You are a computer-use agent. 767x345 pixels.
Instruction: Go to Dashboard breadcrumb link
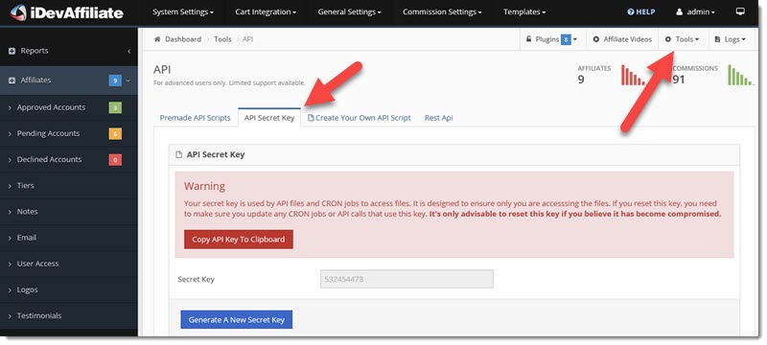(x=183, y=39)
